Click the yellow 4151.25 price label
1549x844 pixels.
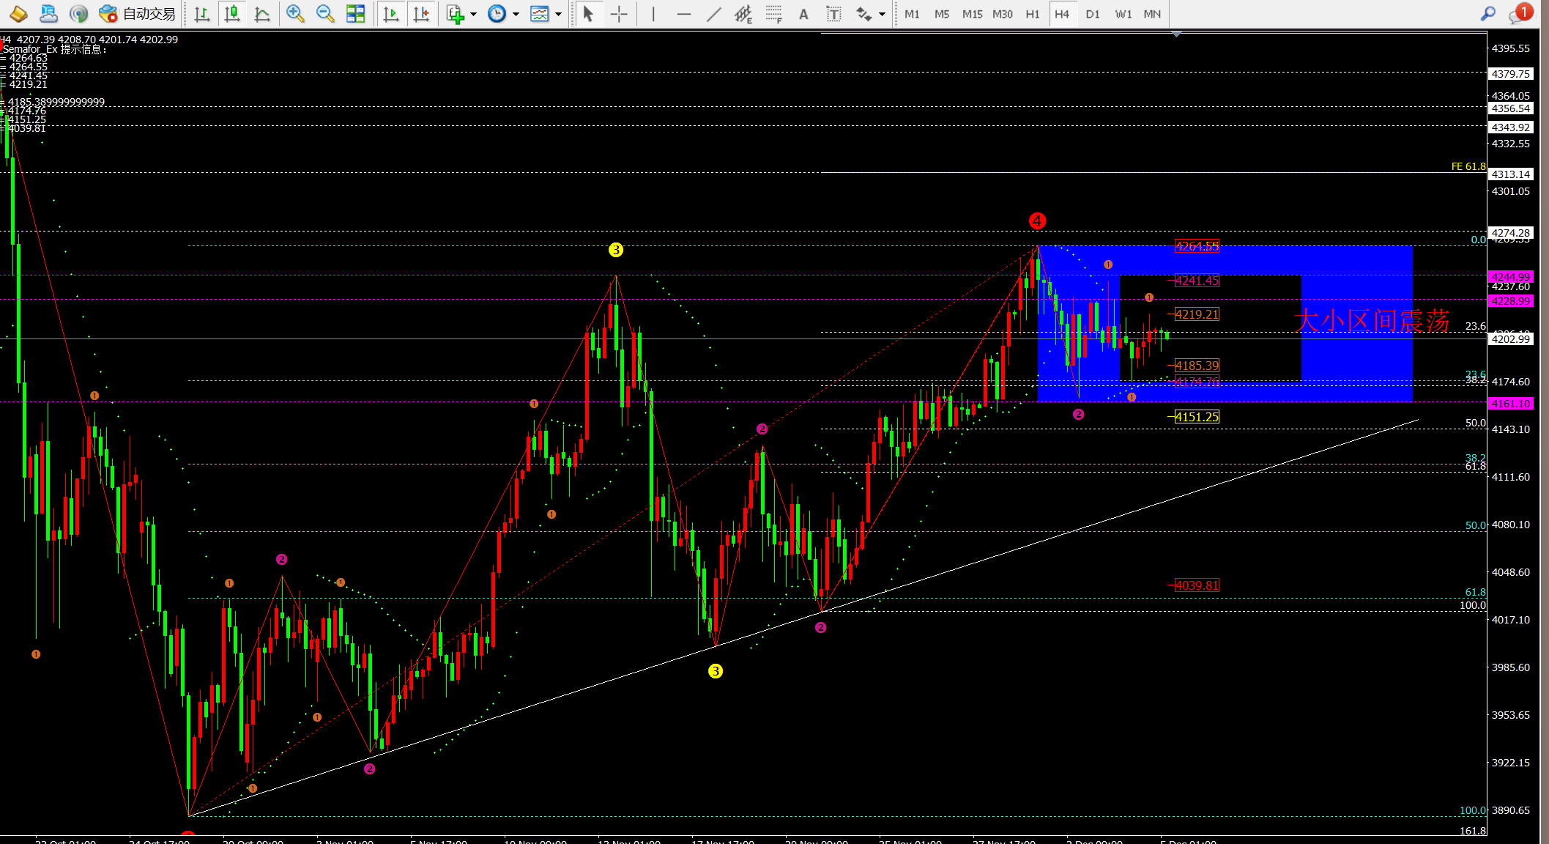(x=1197, y=417)
